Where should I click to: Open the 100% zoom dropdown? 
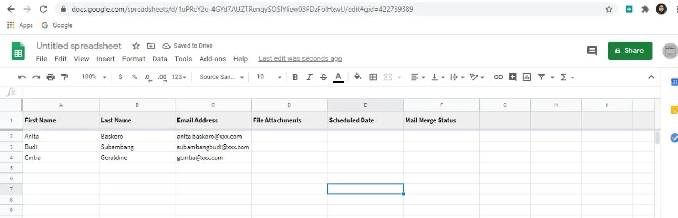(x=94, y=77)
